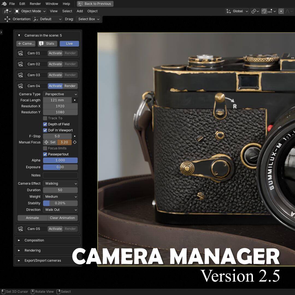Click the camera icon beside Cam 05
This screenshot has height=295, width=295.
click(x=20, y=229)
